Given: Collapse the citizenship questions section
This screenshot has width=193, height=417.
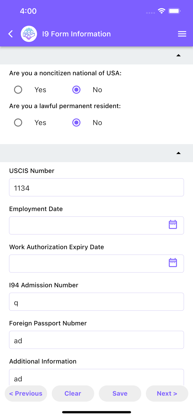Looking at the screenshot, I should click(179, 55).
